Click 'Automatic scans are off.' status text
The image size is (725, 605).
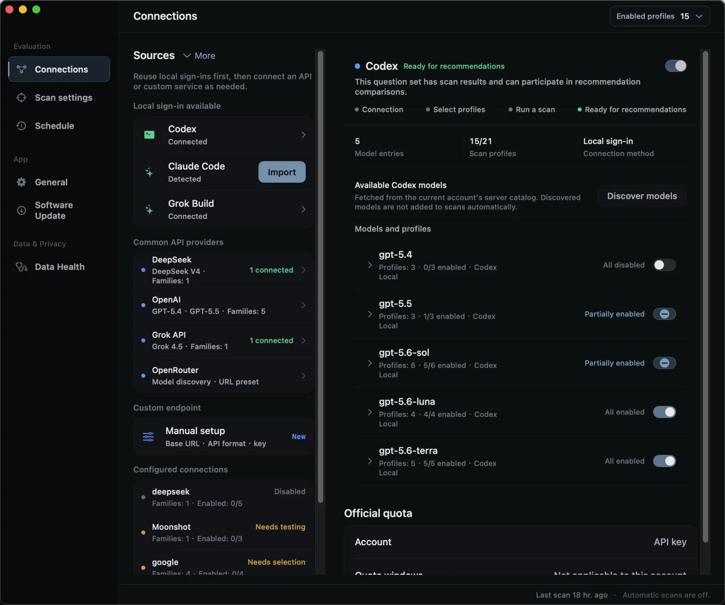click(666, 595)
